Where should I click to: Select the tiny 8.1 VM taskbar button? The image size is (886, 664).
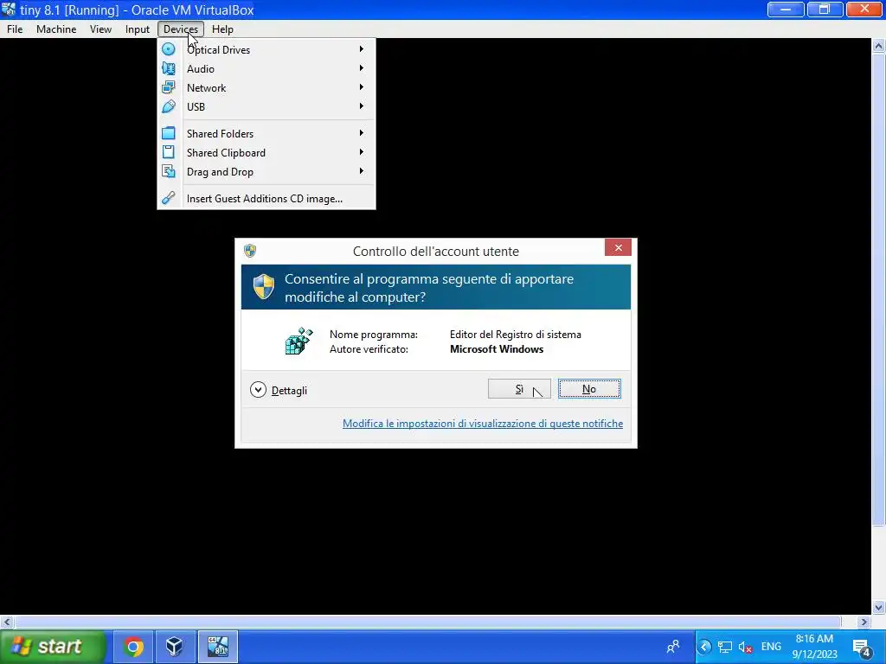[x=217, y=647]
